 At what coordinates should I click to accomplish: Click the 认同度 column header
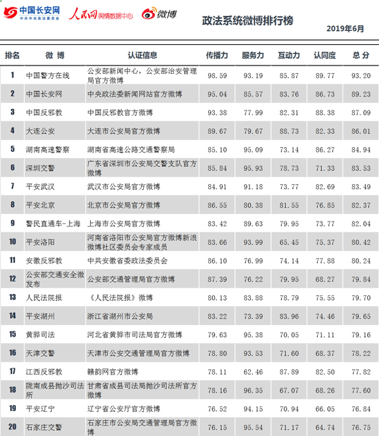(x=325, y=55)
